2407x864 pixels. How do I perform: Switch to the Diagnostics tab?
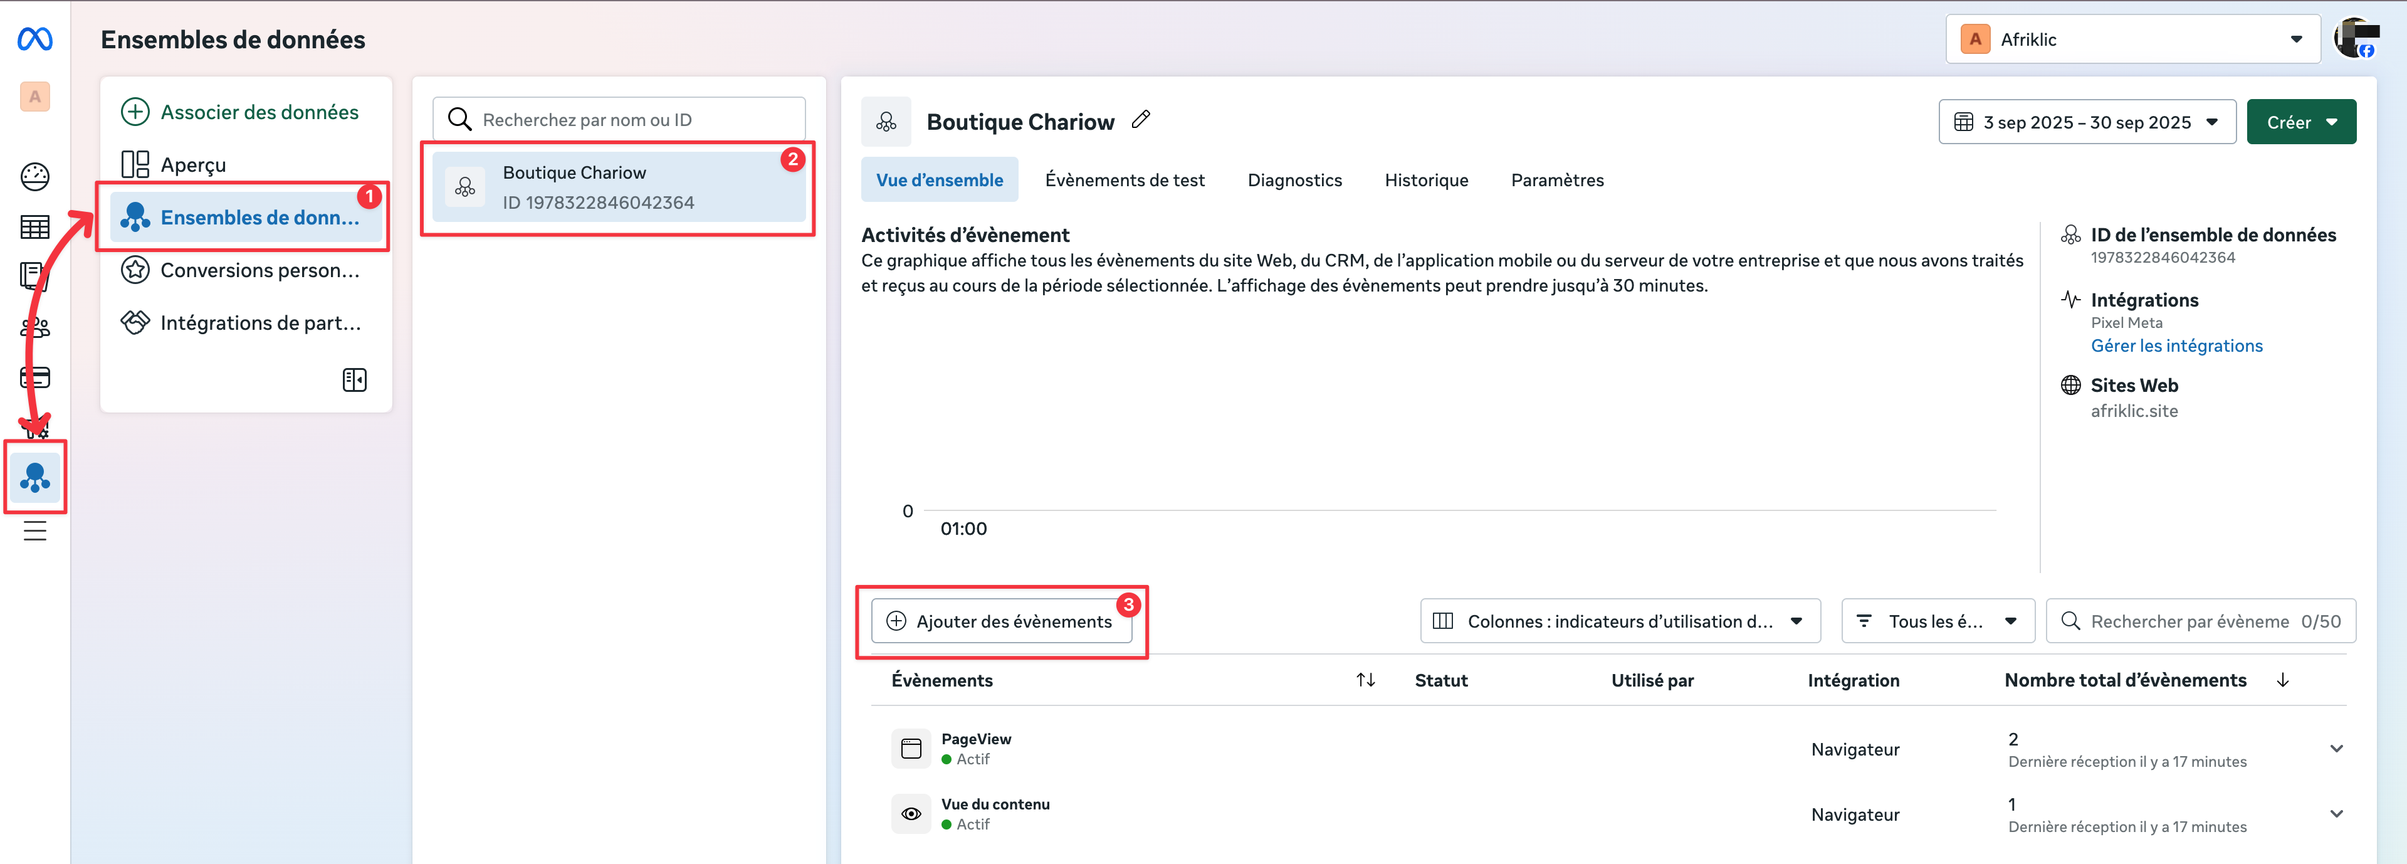tap(1294, 181)
